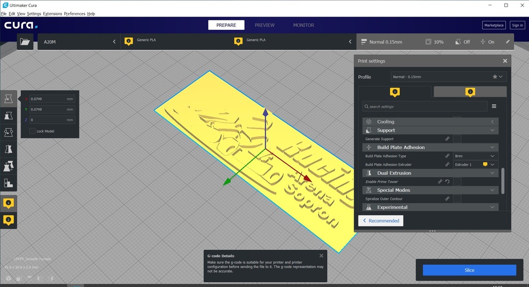The height and width of the screenshot is (287, 529).
Task: Select the Support Blocker tool
Action: pos(9,184)
